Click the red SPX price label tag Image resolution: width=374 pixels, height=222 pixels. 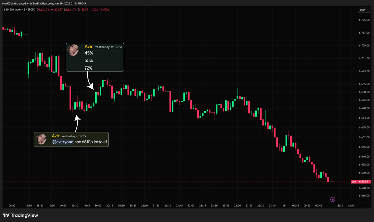coord(353,182)
